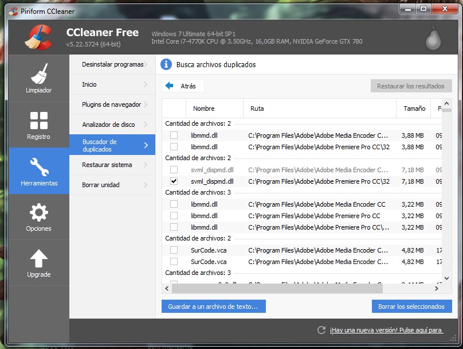Open Inicio startup tool
463x349 pixels.
pyautogui.click(x=112, y=84)
